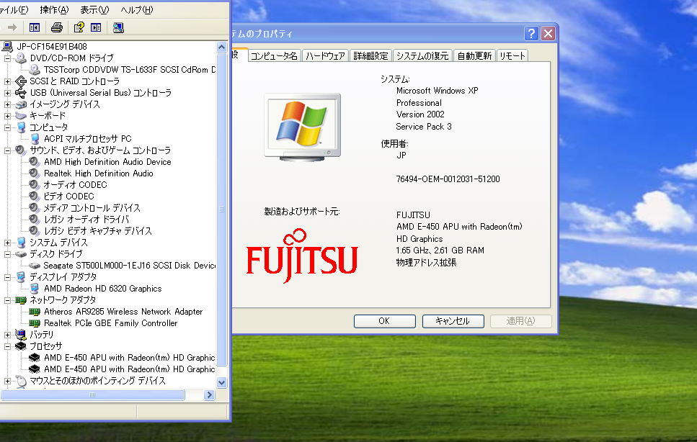This screenshot has width=697, height=442.
Task: Click the show/hide console tree toolbar icon
Action: 35,27
